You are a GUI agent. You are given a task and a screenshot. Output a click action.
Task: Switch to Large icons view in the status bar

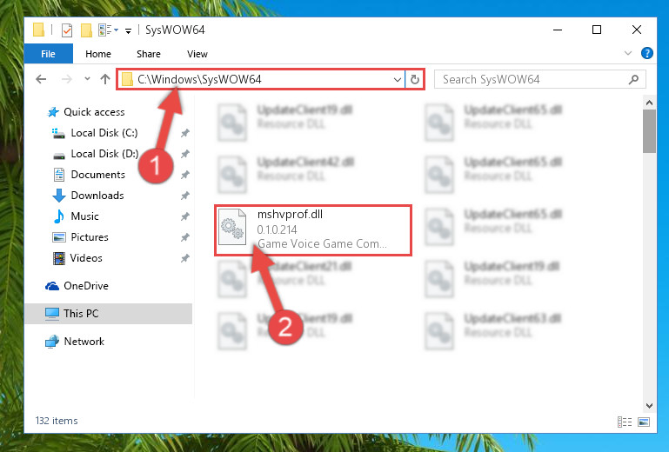pyautogui.click(x=644, y=422)
